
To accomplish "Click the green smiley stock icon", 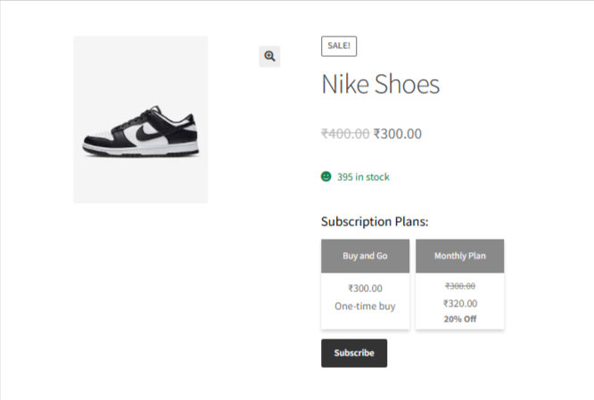I will click(326, 176).
